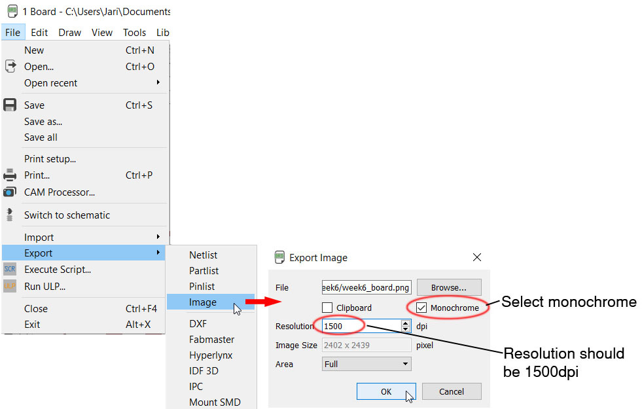Open CAM Processor... entry
This screenshot has height=409, width=642.
point(84,192)
